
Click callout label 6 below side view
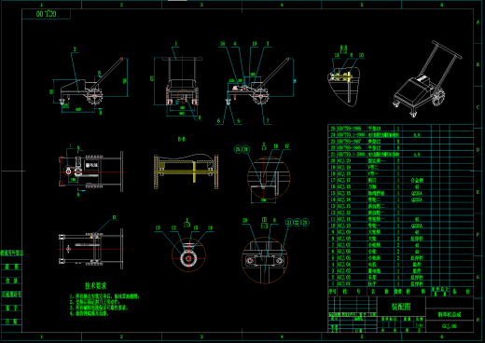tap(218, 121)
